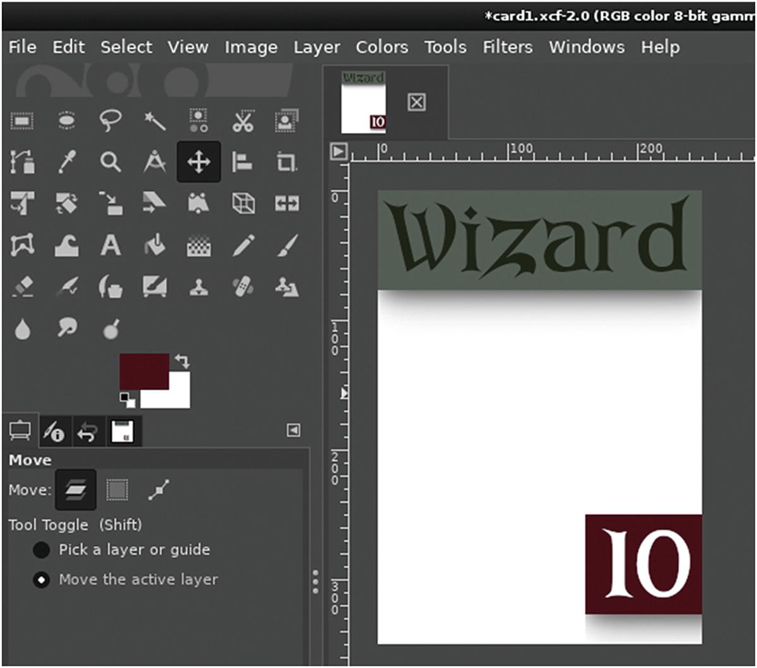This screenshot has height=668, width=757.
Task: Select the Unified Transform tool
Action: coord(22,203)
